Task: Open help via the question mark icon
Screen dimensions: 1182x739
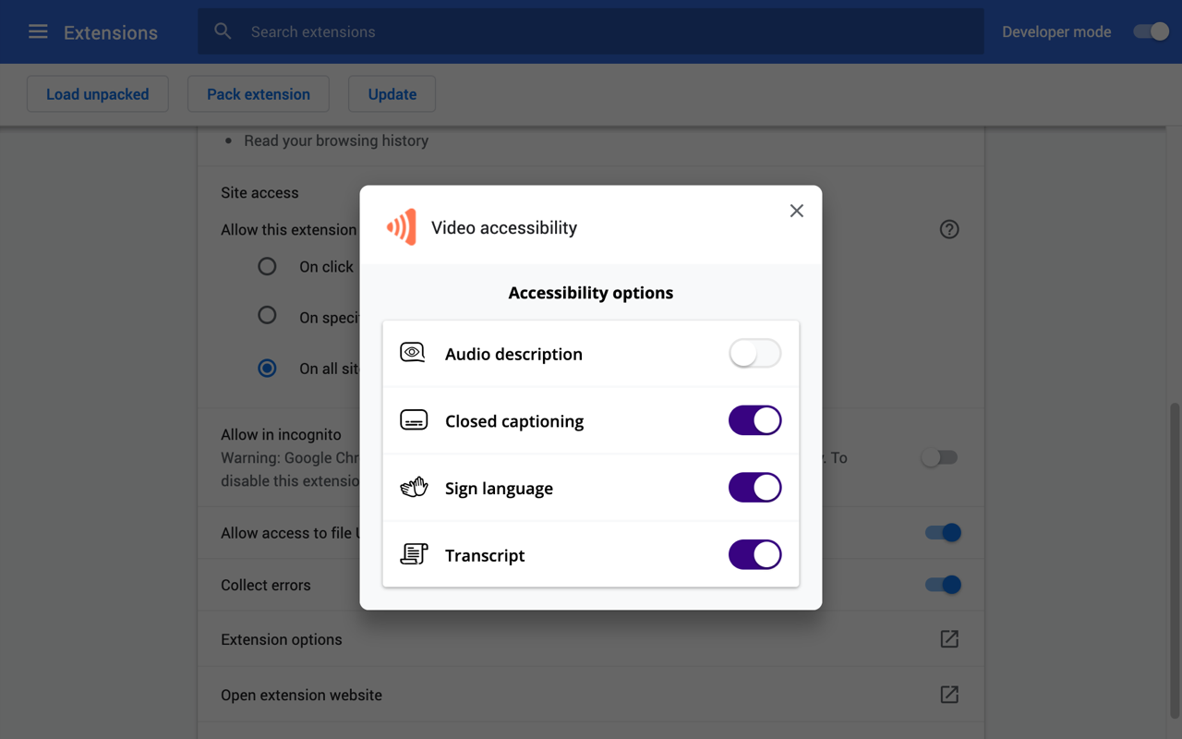Action: [x=948, y=229]
